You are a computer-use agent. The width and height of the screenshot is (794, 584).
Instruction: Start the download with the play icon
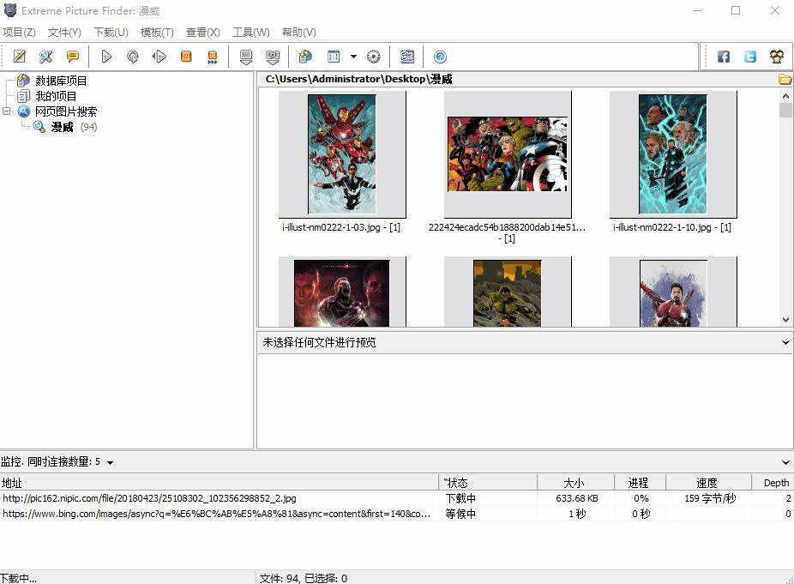click(106, 57)
